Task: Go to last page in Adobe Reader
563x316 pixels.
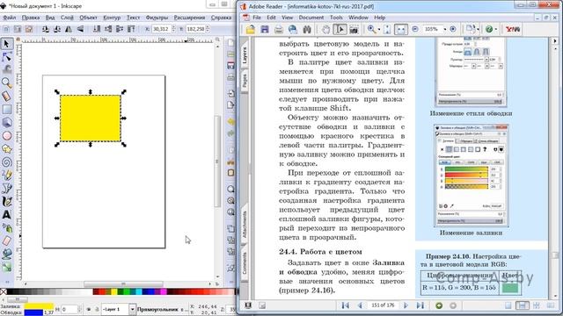Action: (x=420, y=305)
